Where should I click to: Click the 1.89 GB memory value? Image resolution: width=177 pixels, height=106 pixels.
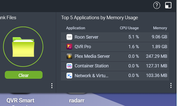(x=159, y=47)
